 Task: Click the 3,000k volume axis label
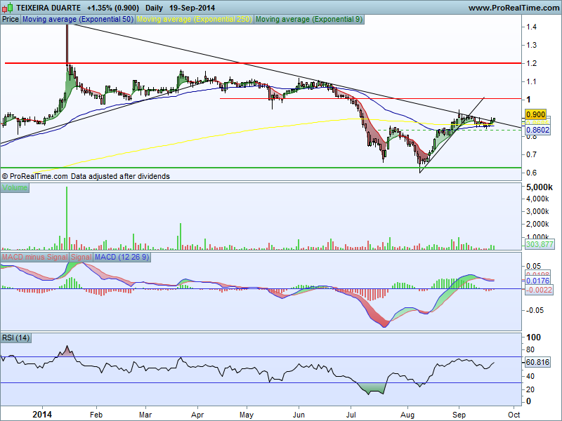[x=537, y=211]
